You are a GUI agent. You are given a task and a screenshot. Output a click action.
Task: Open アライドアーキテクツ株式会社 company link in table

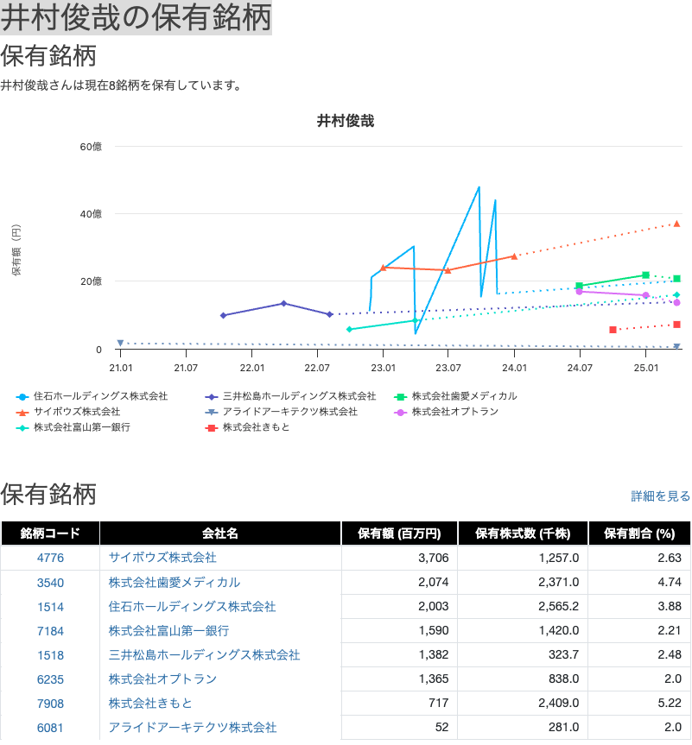(x=193, y=728)
